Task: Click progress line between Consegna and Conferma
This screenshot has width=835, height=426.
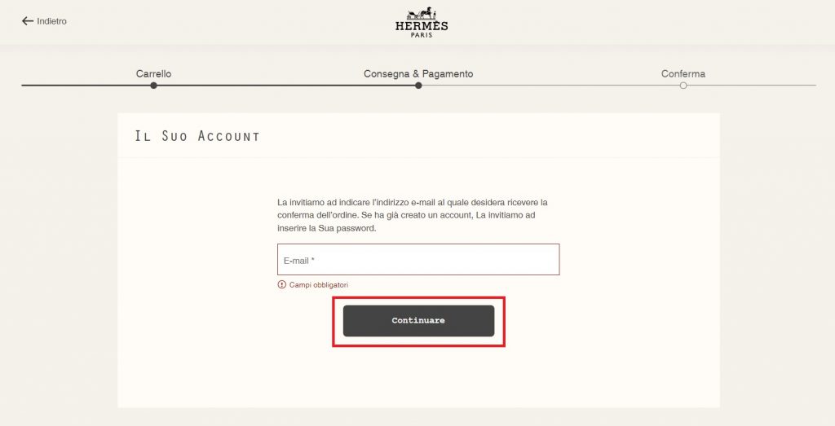Action: [550, 86]
